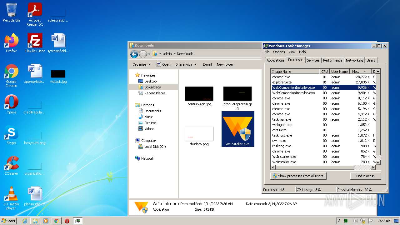400x225 pixels.
Task: Switch to Networking tab
Action: click(x=354, y=60)
